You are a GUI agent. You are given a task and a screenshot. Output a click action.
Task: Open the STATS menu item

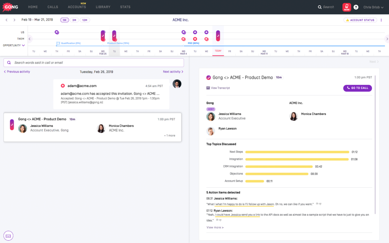pyautogui.click(x=125, y=7)
